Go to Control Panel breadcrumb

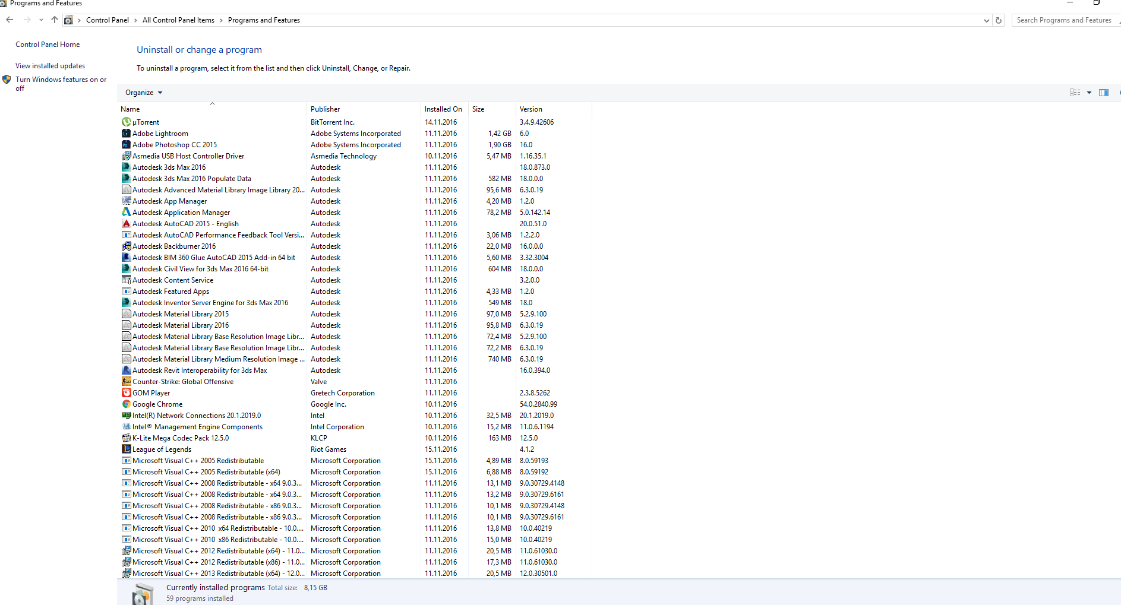coord(108,20)
